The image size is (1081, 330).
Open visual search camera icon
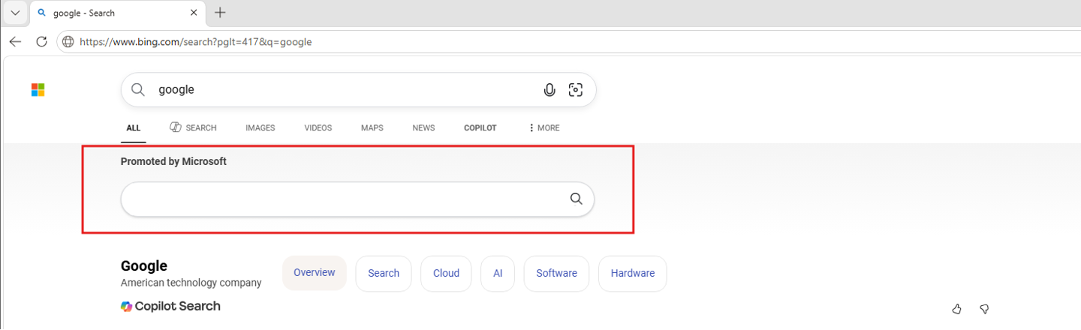576,90
